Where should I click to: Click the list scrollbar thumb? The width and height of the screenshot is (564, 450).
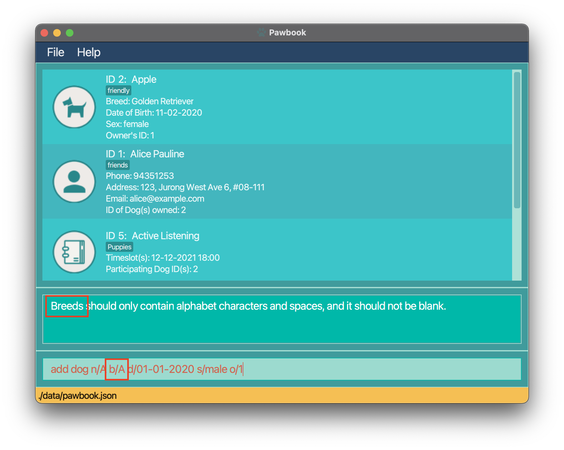click(517, 140)
